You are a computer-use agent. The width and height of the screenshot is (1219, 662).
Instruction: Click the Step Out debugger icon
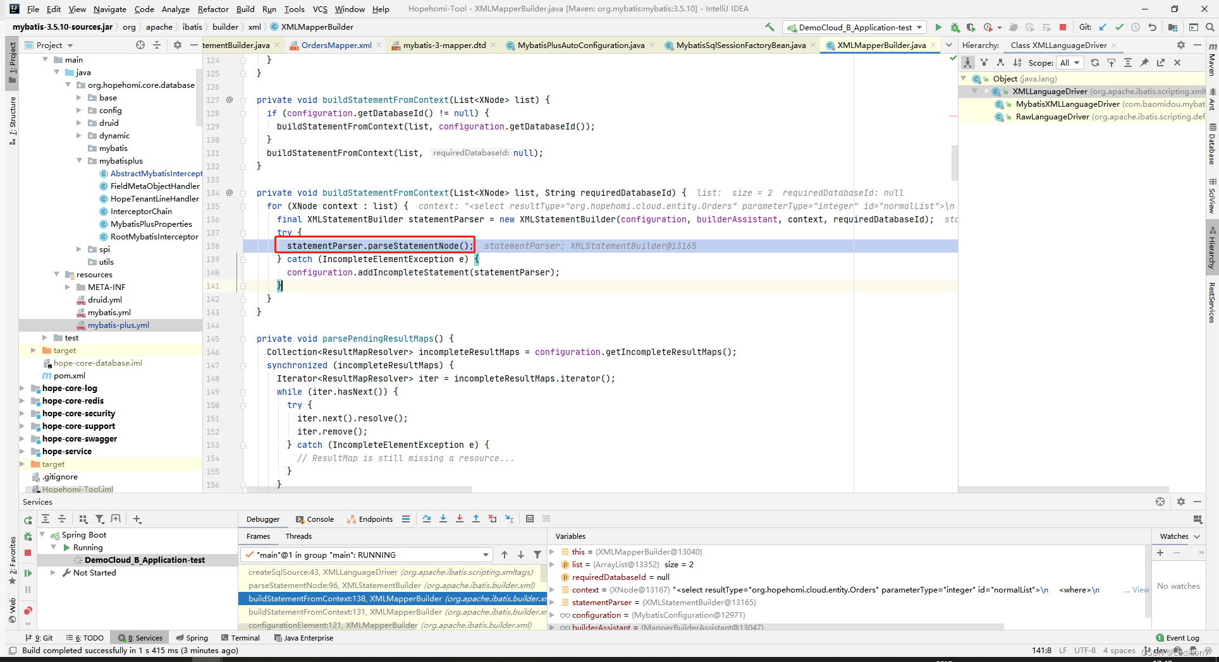[x=476, y=519]
